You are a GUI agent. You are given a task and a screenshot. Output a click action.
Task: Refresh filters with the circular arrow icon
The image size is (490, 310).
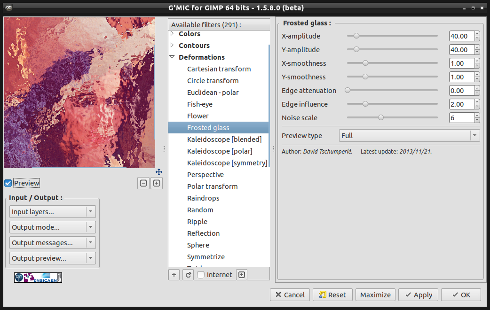188,275
